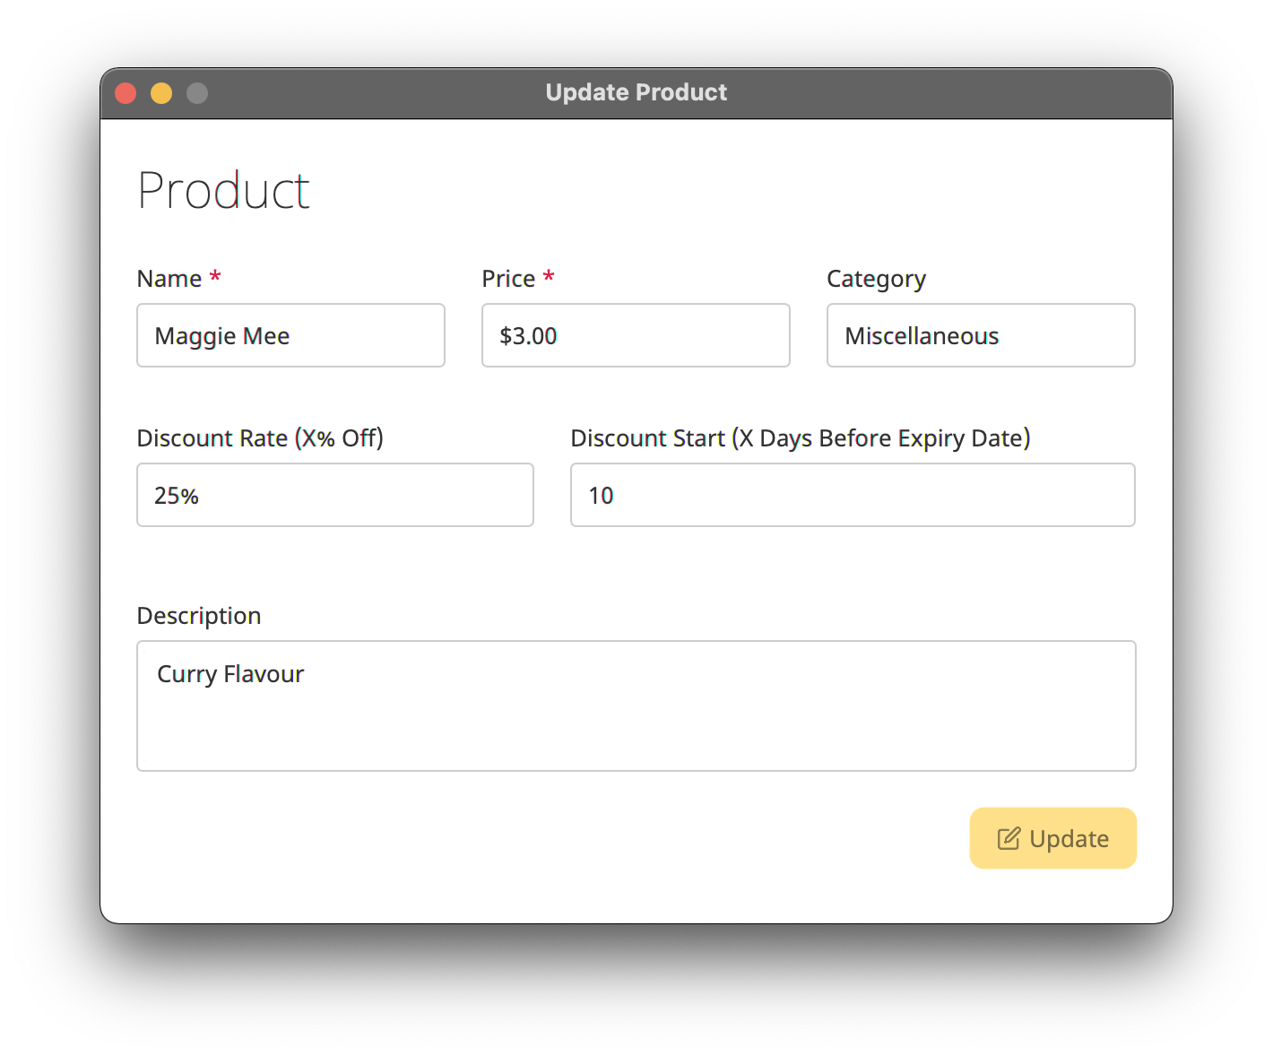Click the red asterisk beside Name
Viewport: 1273px width, 1056px height.
pyautogui.click(x=215, y=277)
